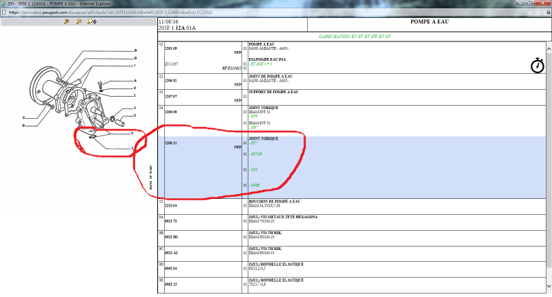Image resolution: width=552 pixels, height=297 pixels.
Task: Select callout F on the diagram
Action: coord(135,108)
